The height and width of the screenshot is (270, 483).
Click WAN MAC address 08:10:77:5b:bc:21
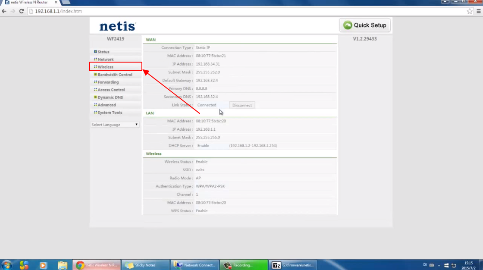tap(211, 56)
